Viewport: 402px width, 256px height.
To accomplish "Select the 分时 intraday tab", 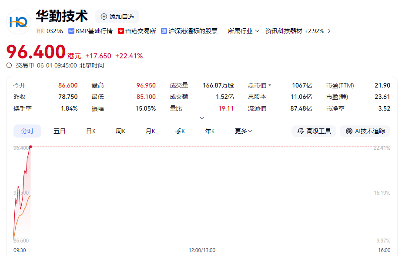I will pos(27,131).
